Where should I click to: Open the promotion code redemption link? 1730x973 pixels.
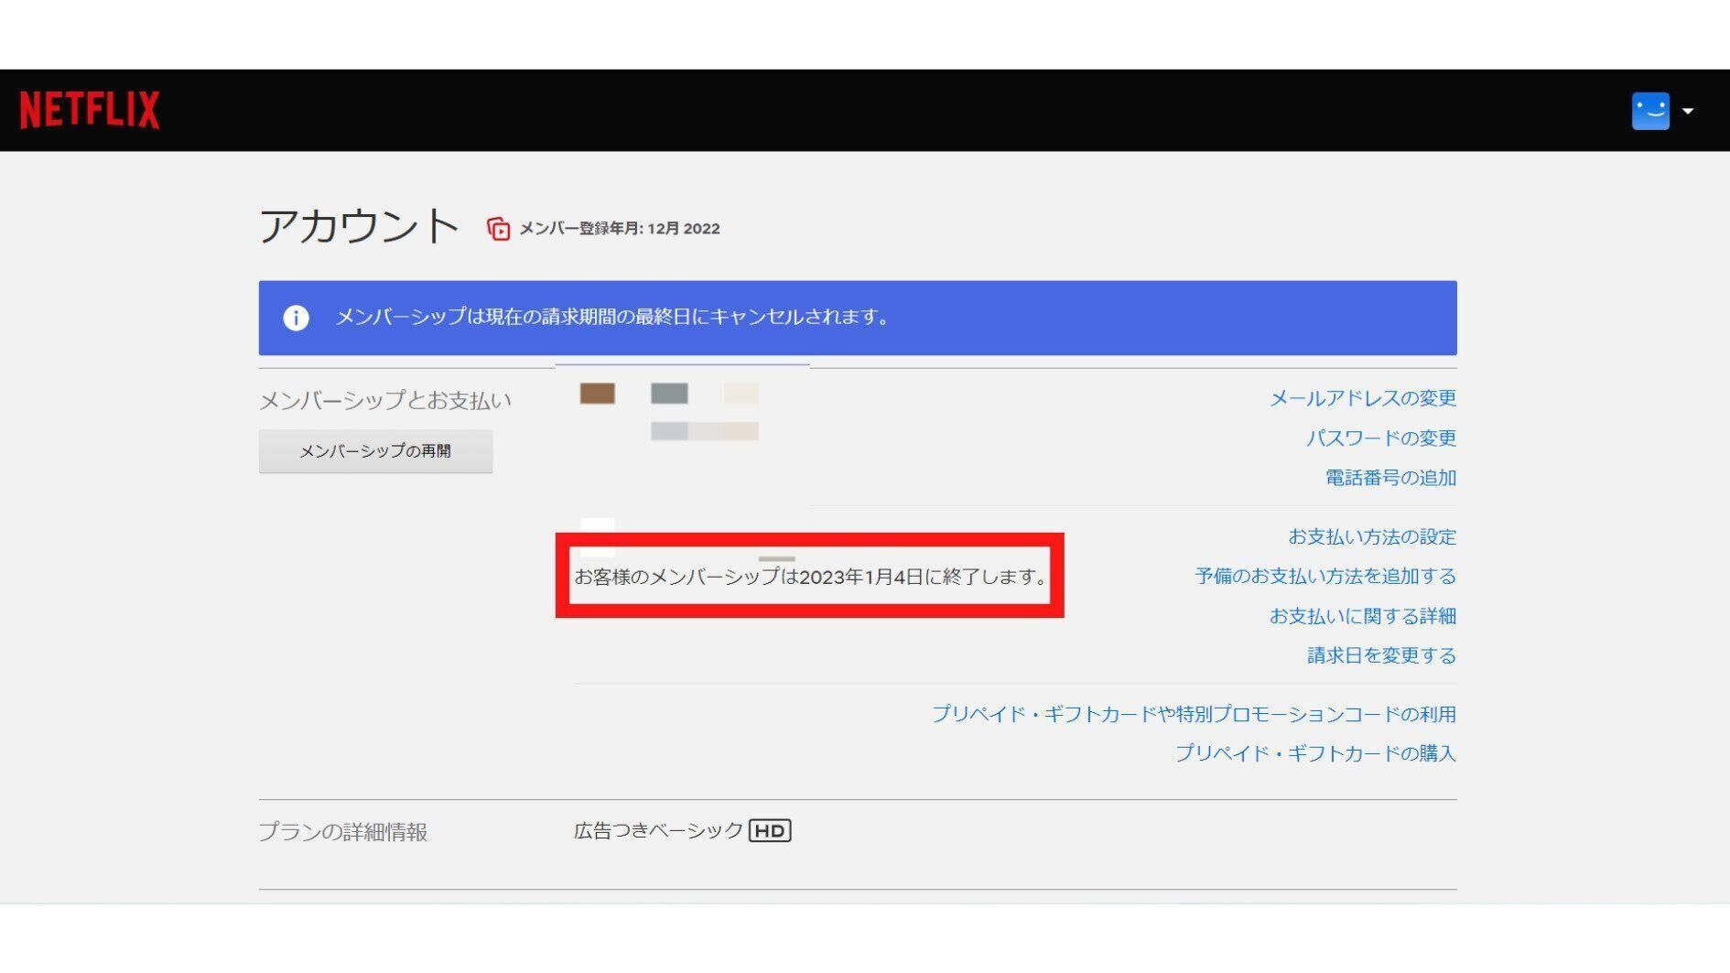(1193, 714)
